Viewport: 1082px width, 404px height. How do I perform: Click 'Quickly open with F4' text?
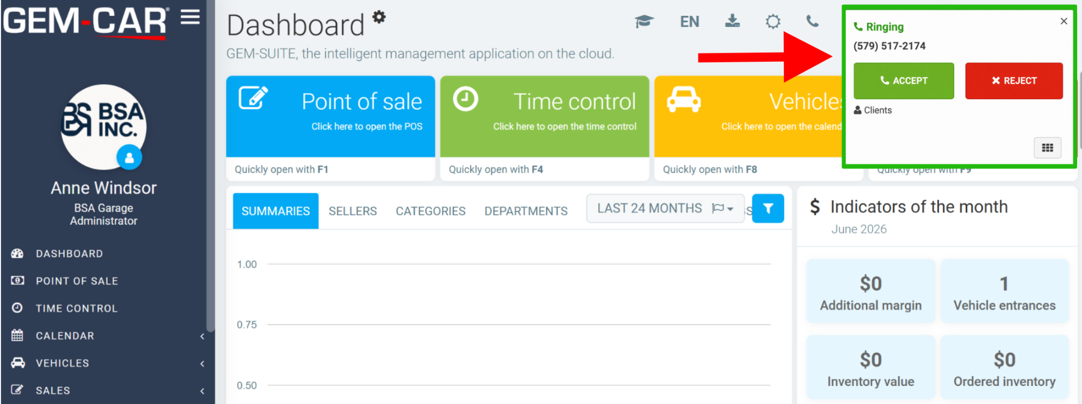pyautogui.click(x=496, y=170)
